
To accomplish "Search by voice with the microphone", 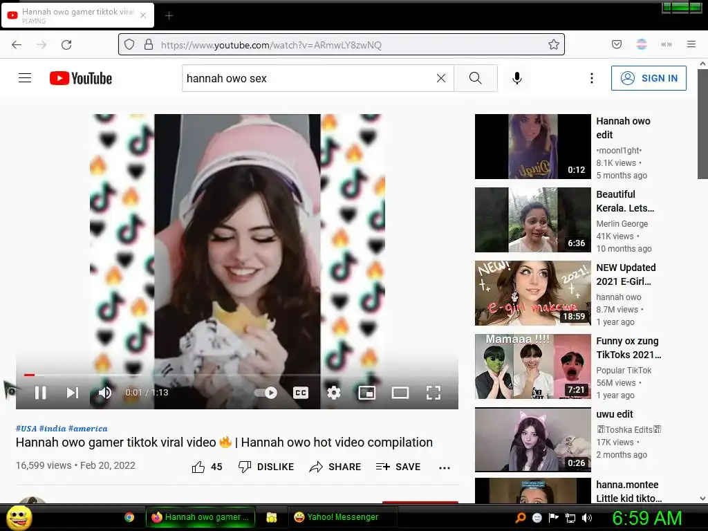I will click(517, 78).
